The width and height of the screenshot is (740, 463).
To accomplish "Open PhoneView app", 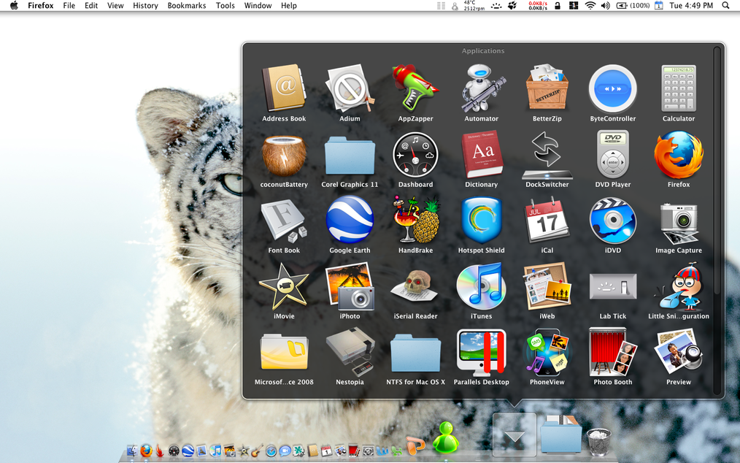I will pyautogui.click(x=547, y=353).
